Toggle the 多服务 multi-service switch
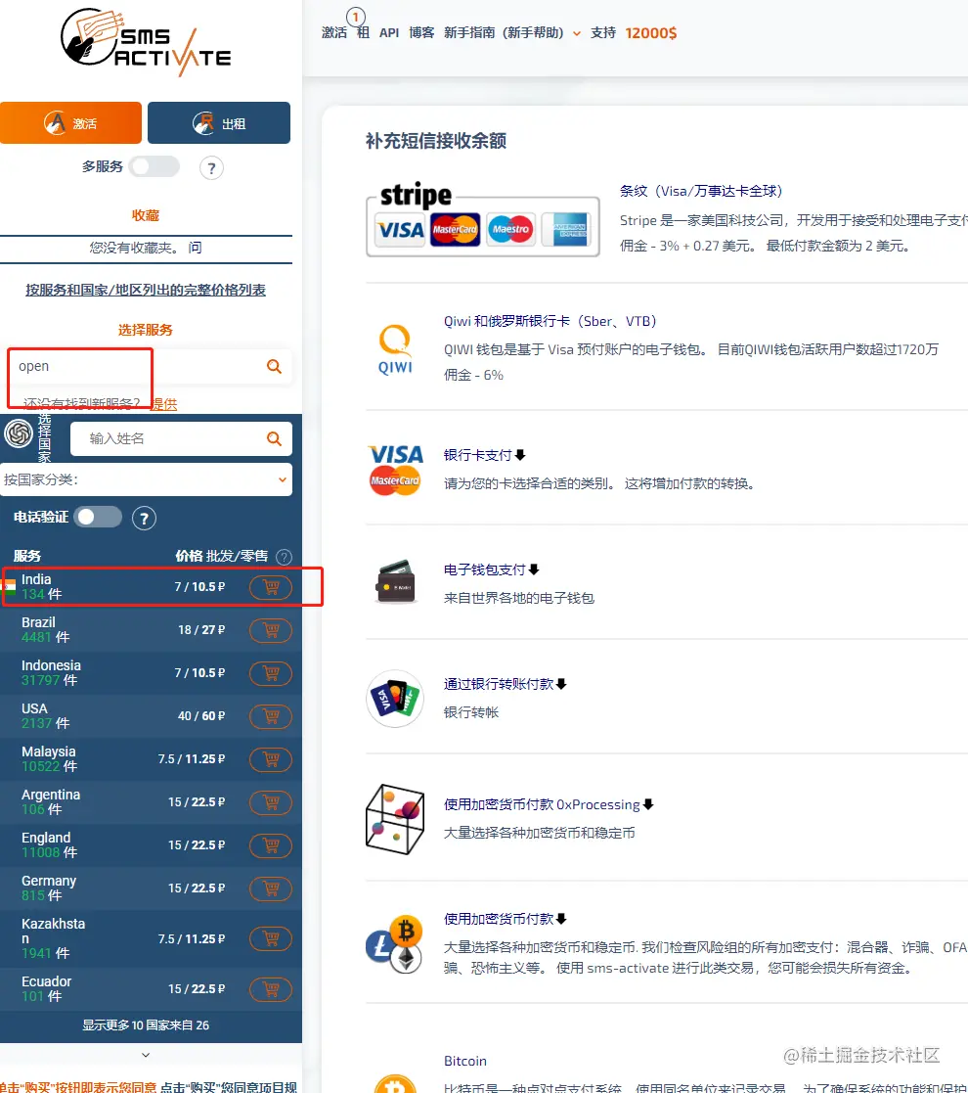Viewport: 968px width, 1093px height. pyautogui.click(x=154, y=166)
